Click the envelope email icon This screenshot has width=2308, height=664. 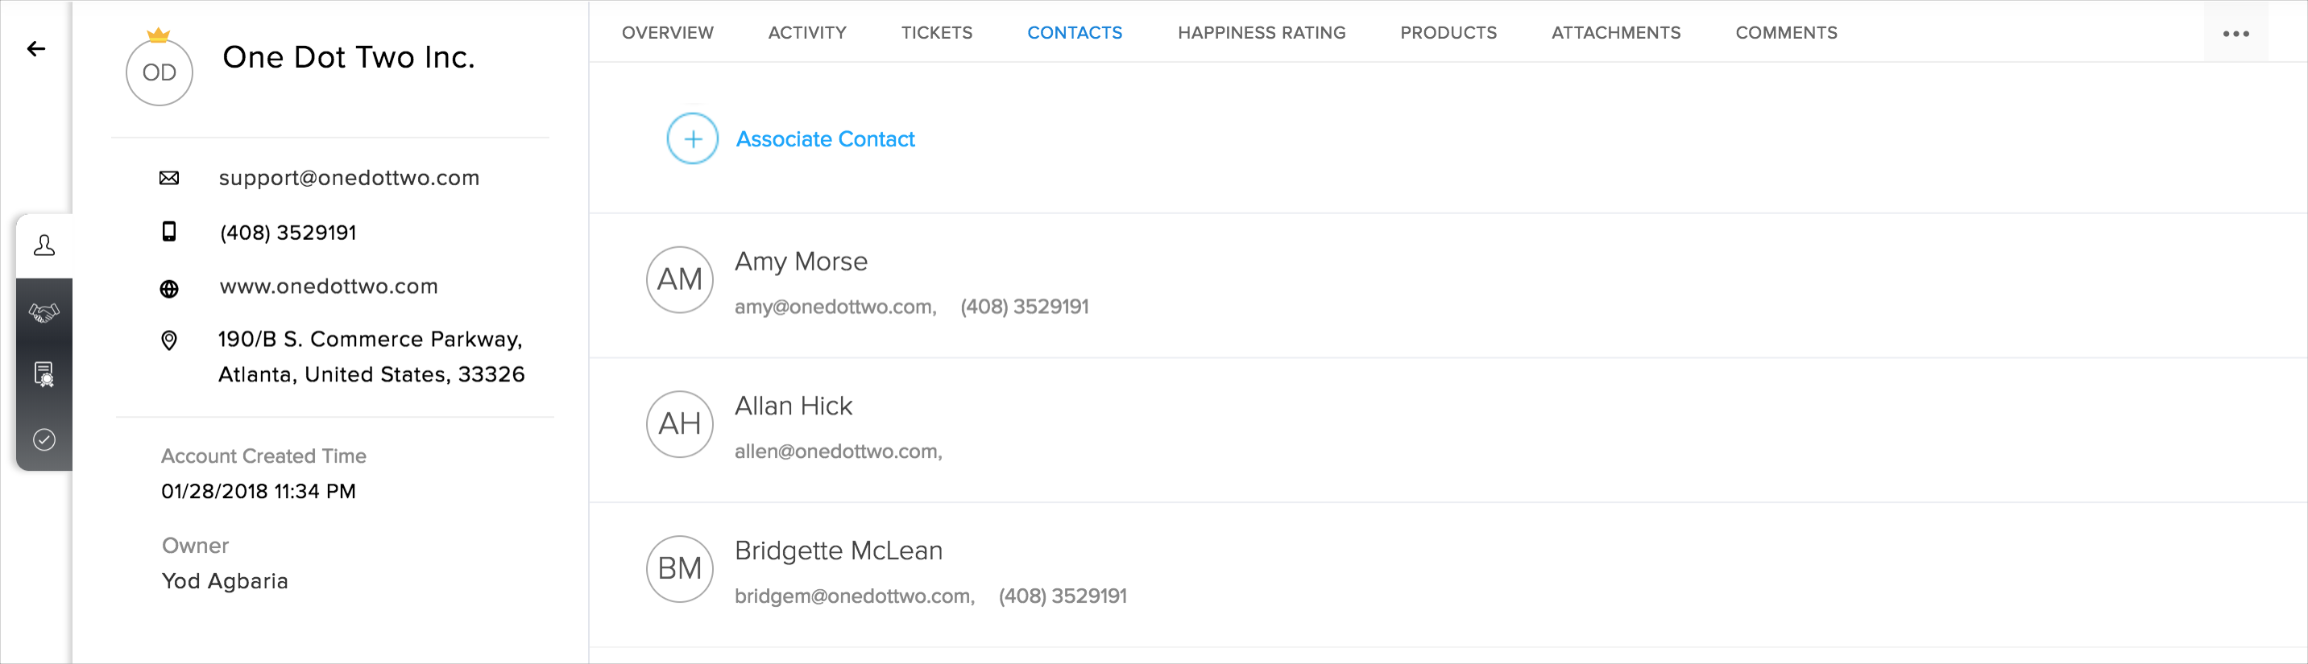coord(168,178)
